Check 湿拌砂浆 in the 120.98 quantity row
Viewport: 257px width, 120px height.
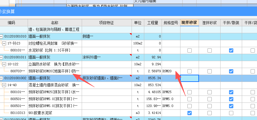[210, 106]
